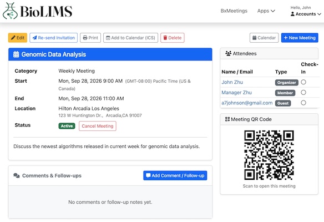The height and width of the screenshot is (222, 324).
Task: Click the Guest type badge
Action: (x=283, y=103)
